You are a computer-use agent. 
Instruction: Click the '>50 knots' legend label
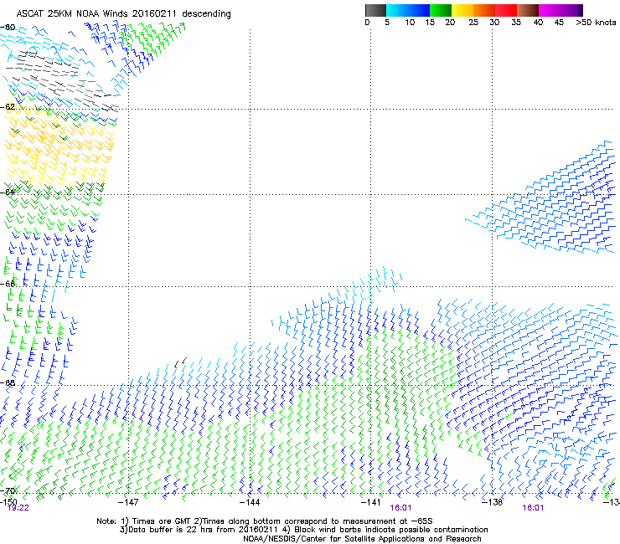[596, 23]
